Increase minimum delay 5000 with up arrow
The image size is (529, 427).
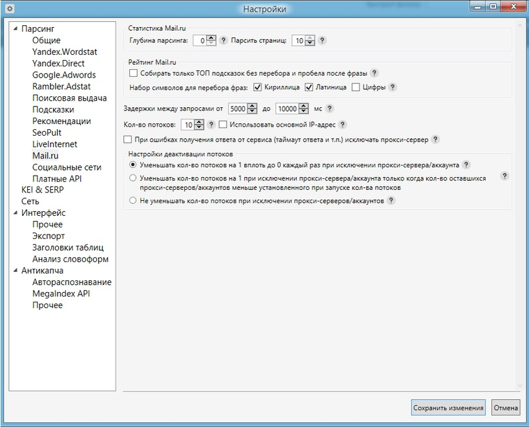coord(252,106)
